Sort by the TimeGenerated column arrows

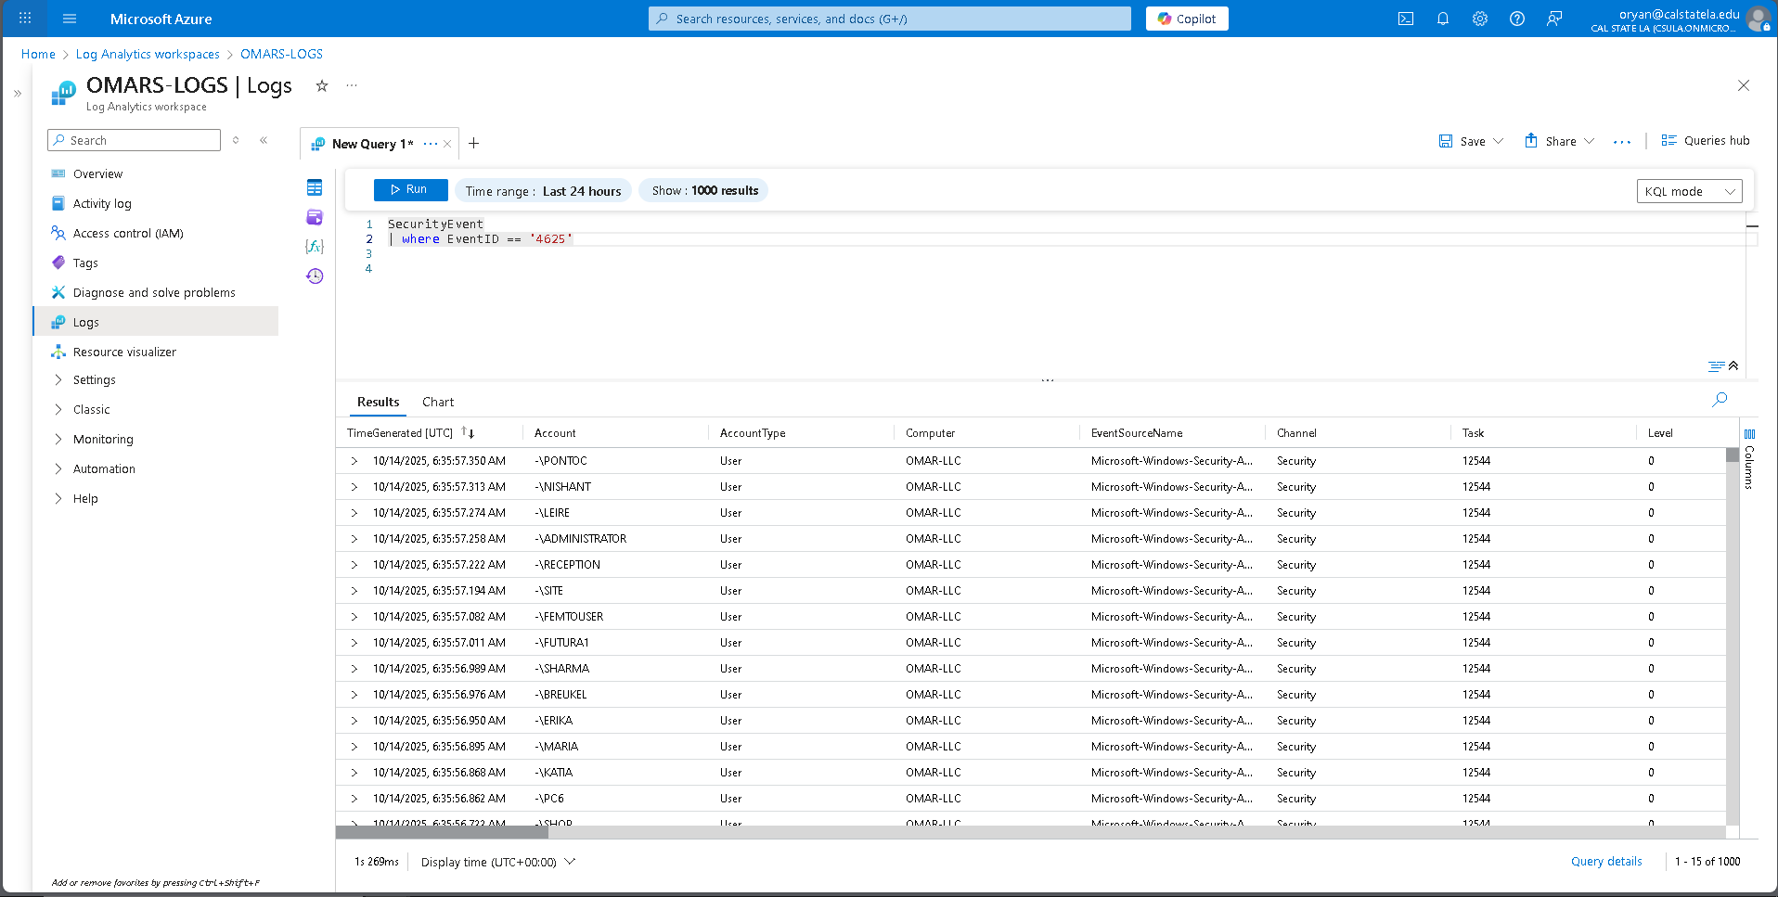(468, 433)
